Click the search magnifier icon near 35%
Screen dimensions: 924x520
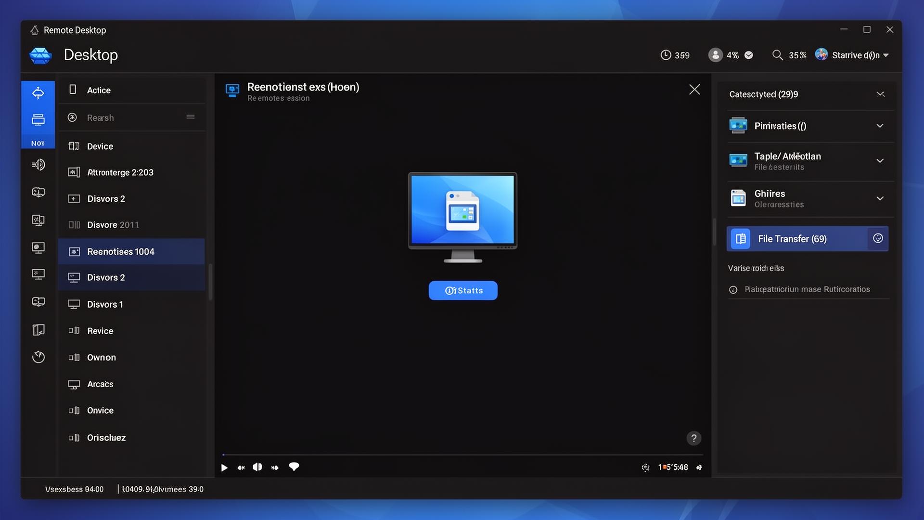(x=778, y=55)
